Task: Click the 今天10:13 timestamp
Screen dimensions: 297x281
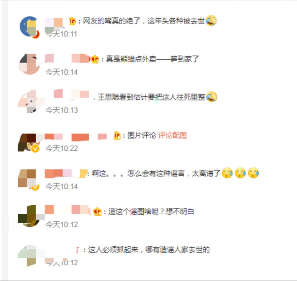Action: pos(62,110)
